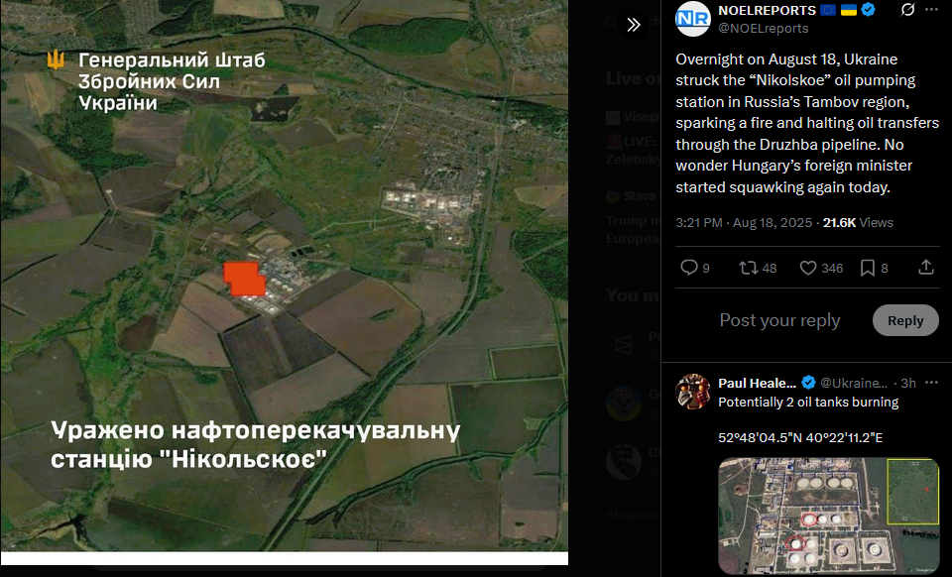The width and height of the screenshot is (952, 577).
Task: Repost the tweet with 48 reposts
Action: 748,268
